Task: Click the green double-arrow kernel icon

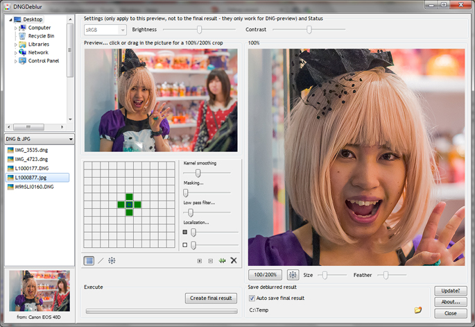Action: tap(222, 260)
